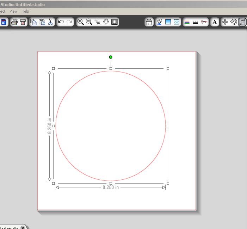Click the right-middle selection handle
The height and width of the screenshot is (229, 247).
pyautogui.click(x=168, y=126)
